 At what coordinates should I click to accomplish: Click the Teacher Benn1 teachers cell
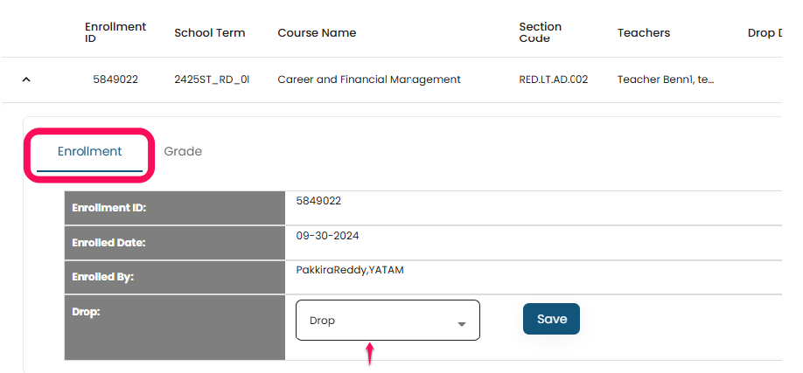(x=666, y=79)
